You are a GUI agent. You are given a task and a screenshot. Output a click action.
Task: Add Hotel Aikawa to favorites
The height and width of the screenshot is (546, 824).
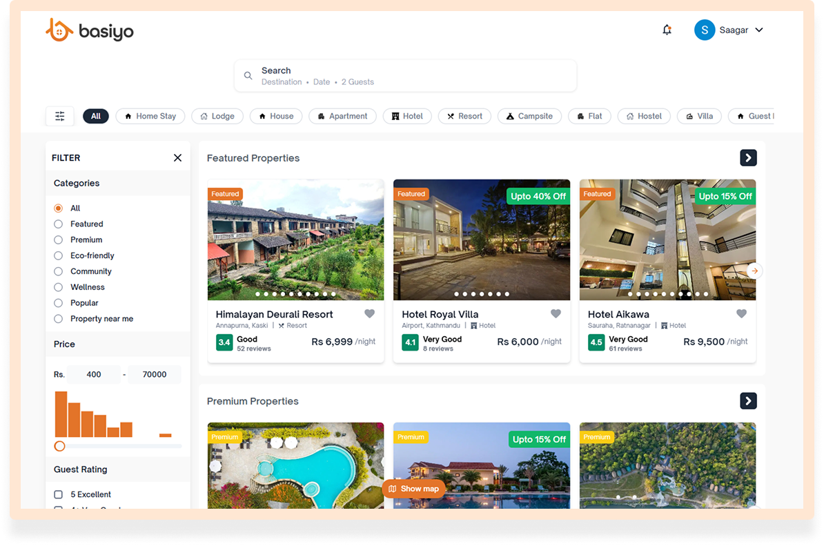(741, 314)
